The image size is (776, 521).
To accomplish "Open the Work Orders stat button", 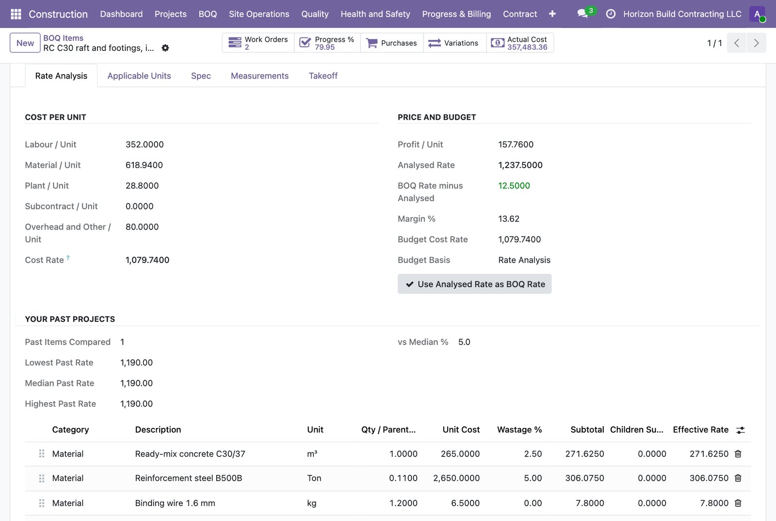I will point(259,43).
